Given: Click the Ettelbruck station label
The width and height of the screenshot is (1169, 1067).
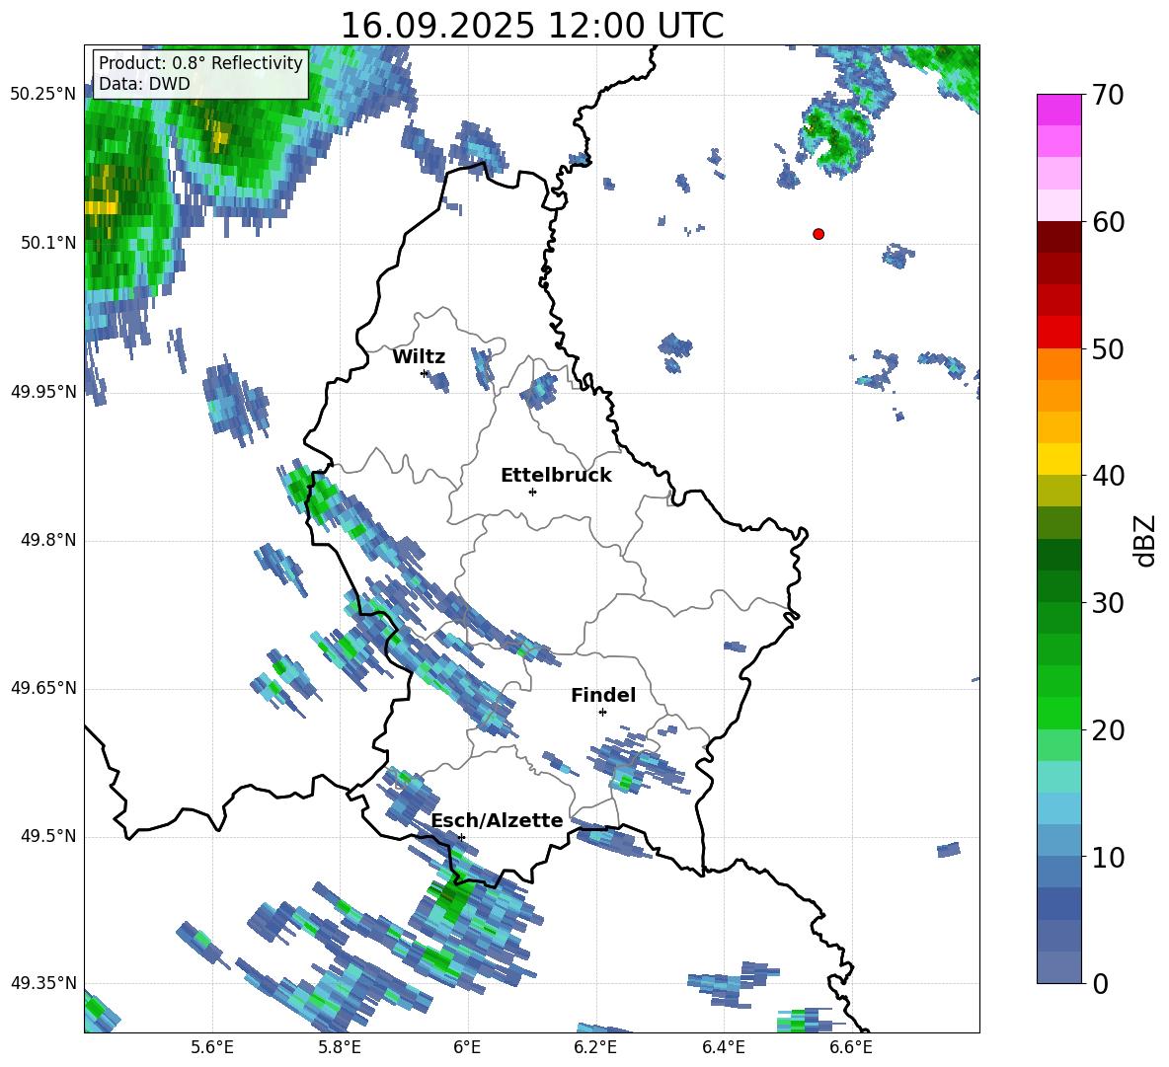Looking at the screenshot, I should (x=556, y=476).
